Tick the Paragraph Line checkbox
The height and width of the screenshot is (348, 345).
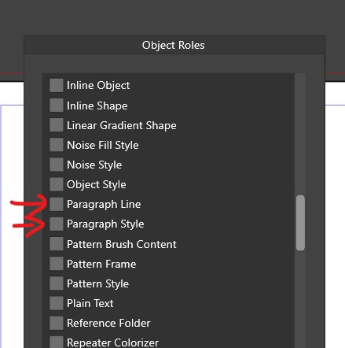57,204
